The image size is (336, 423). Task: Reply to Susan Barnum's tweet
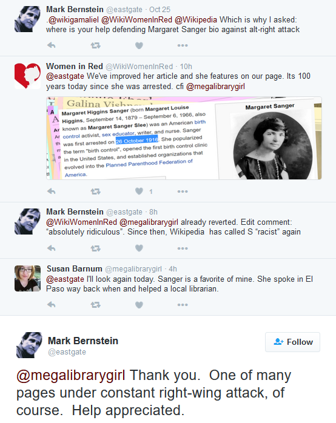52,305
